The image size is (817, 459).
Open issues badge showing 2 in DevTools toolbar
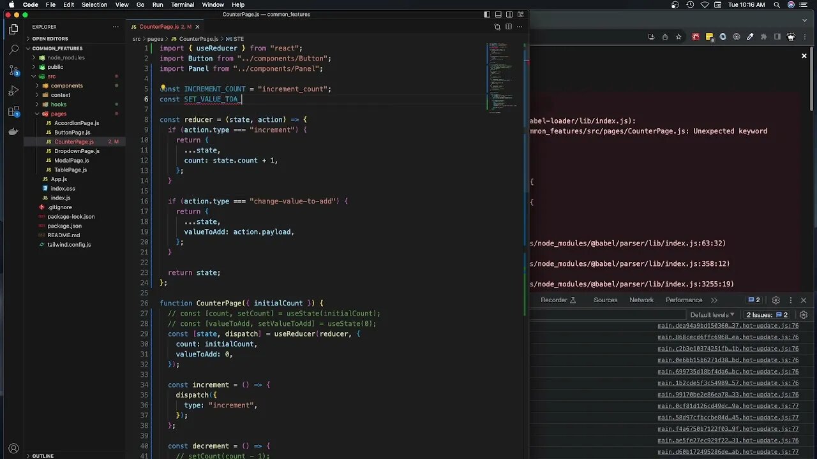click(x=754, y=300)
